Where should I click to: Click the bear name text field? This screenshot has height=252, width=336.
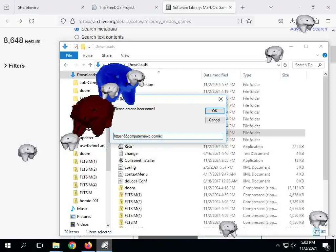[168, 136]
